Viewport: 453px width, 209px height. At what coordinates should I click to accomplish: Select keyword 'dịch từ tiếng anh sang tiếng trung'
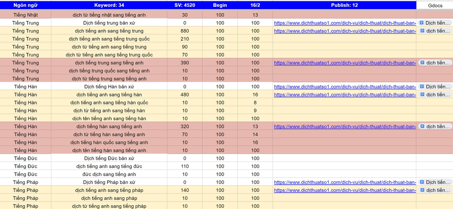[109, 47]
